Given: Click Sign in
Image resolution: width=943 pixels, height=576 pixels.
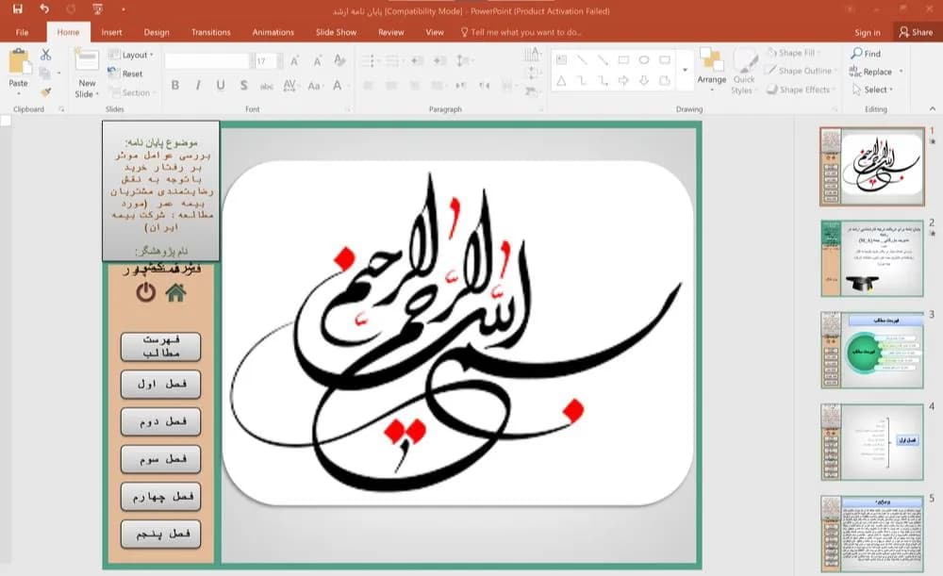Looking at the screenshot, I should click(x=868, y=32).
